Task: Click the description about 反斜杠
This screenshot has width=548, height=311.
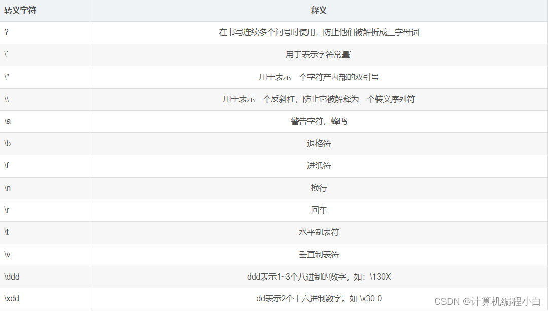Action: tap(319, 99)
